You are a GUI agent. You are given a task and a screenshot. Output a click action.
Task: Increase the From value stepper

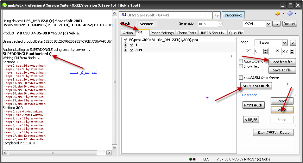(266, 50)
